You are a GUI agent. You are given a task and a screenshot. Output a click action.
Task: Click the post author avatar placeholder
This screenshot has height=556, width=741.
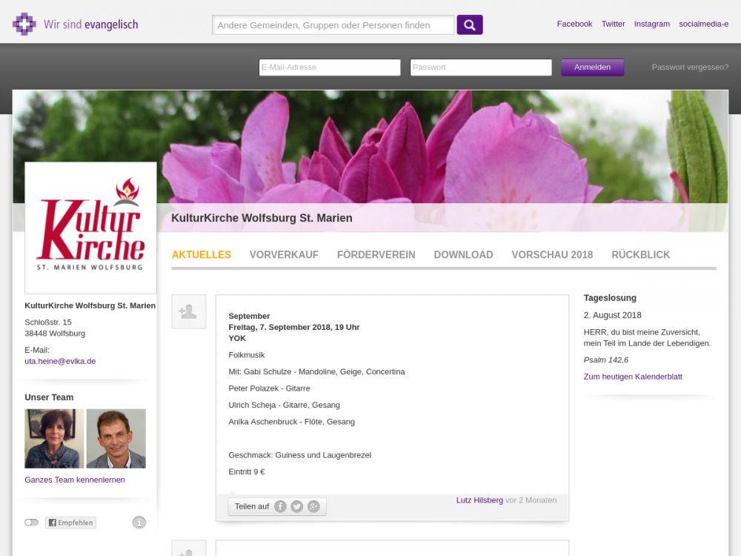coord(188,311)
